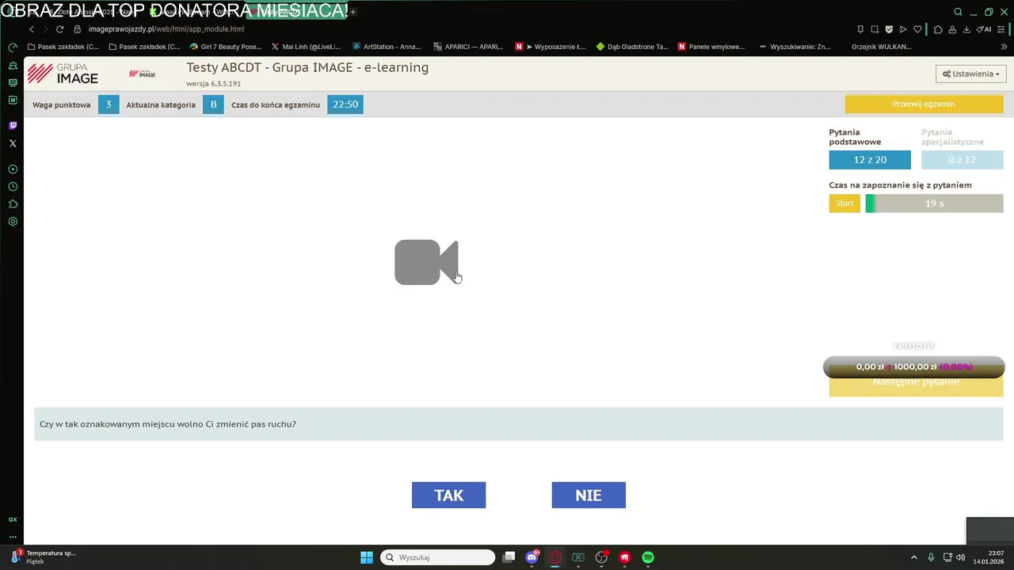Open Girl 7 Beauty Pose bookmark
The image size is (1014, 570).
(225, 47)
